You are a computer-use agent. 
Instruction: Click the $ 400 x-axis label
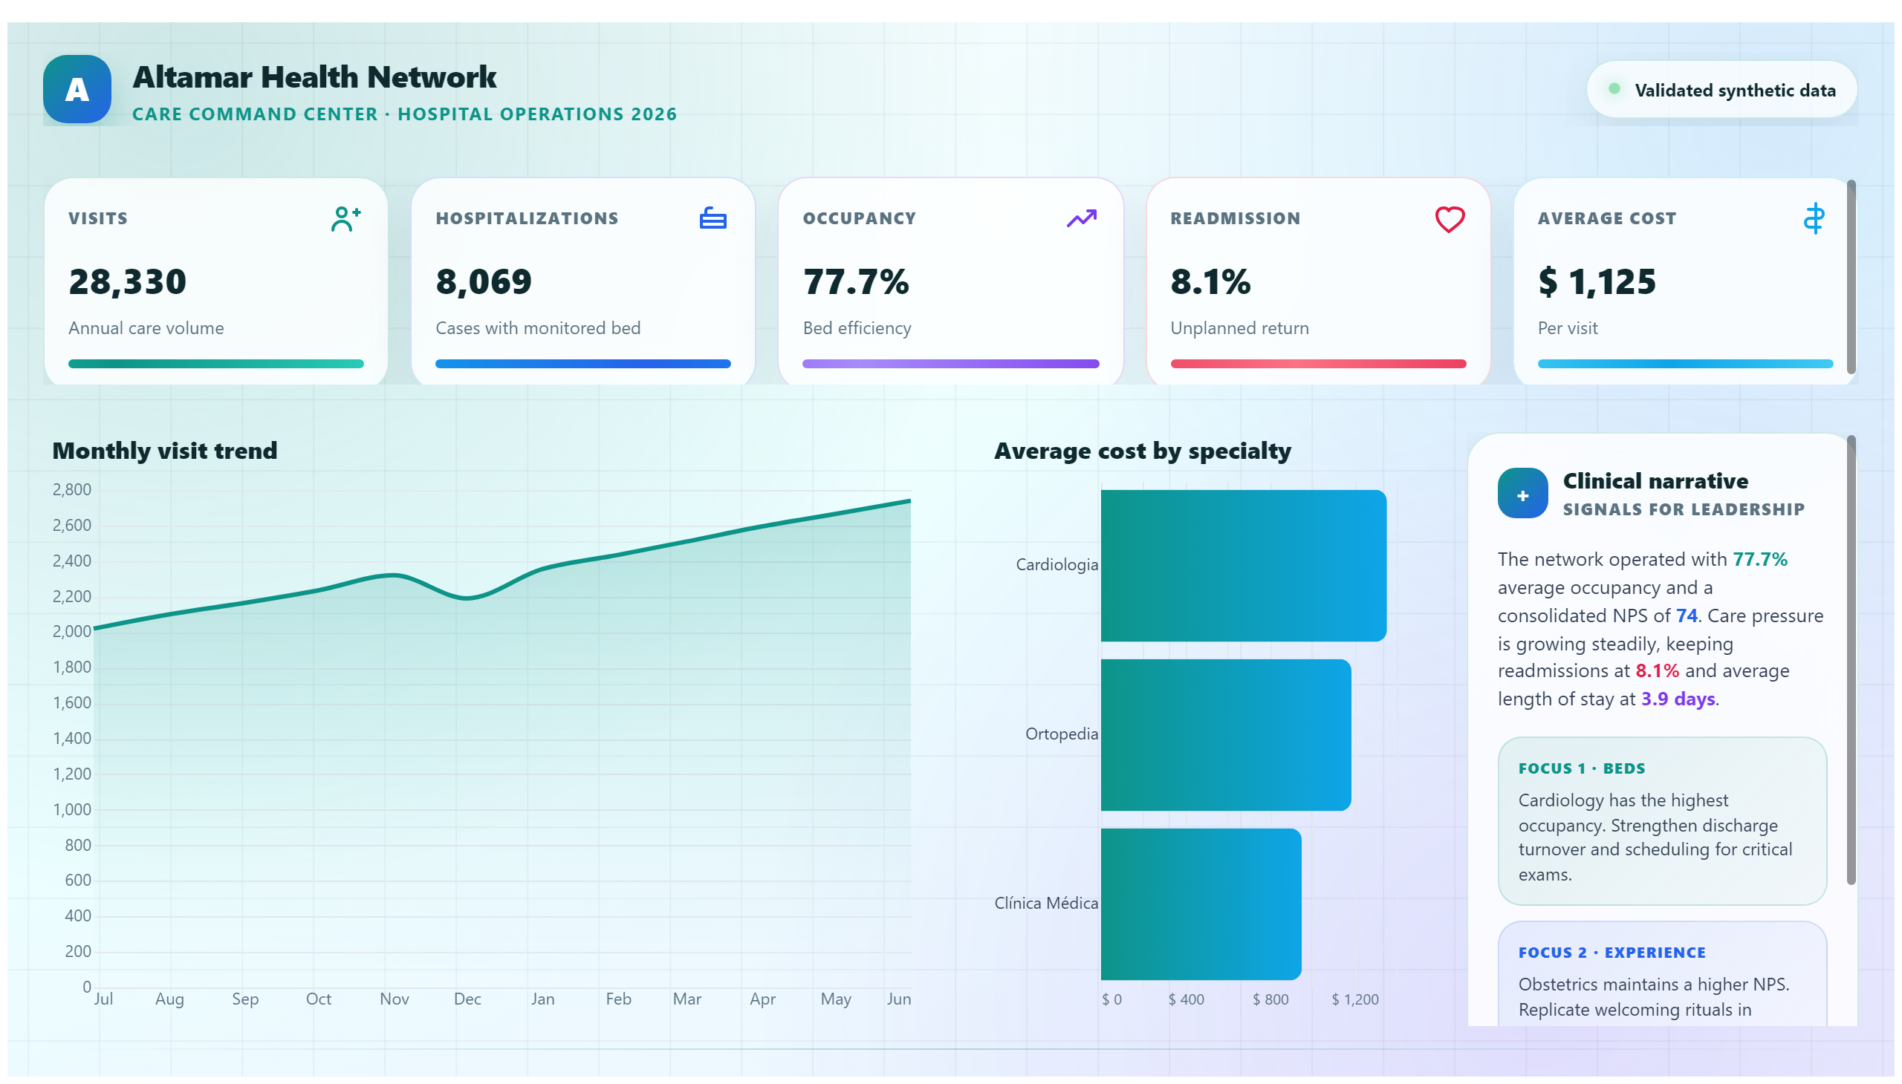(1185, 999)
